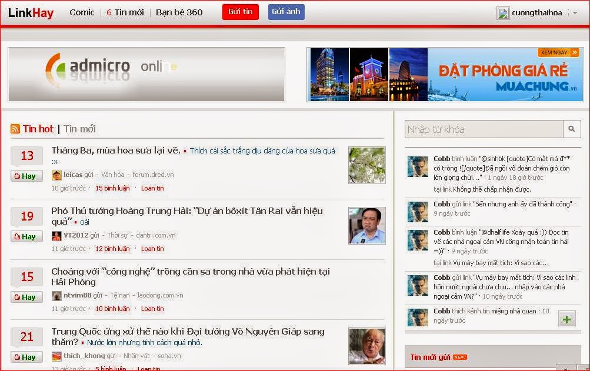
Task: Click Loan tin under cần sa article
Action: coord(152,309)
